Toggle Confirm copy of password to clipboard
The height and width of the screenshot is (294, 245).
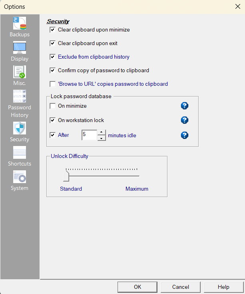tap(53, 71)
